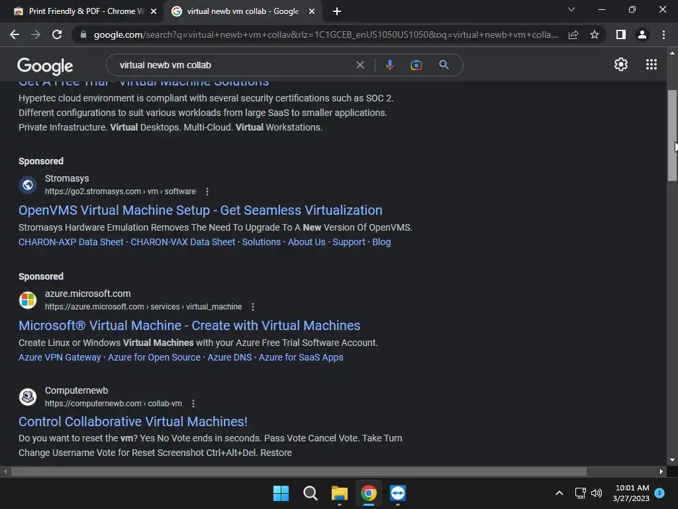Click the Chrome taskbar icon
This screenshot has height=509, width=678.
coord(369,493)
